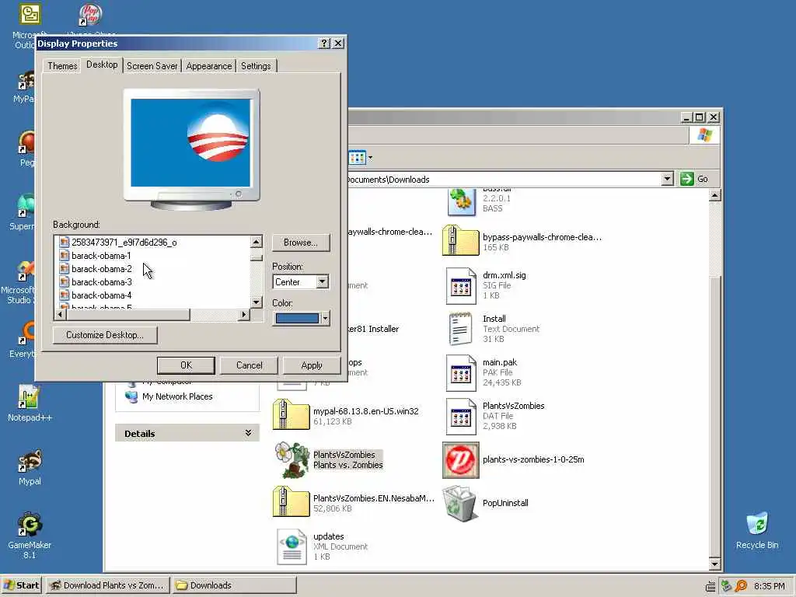Select the PlantsVsZombies DAT File icon

[460, 417]
